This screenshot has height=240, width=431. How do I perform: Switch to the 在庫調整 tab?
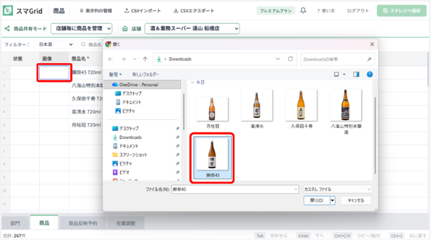pyautogui.click(x=125, y=223)
